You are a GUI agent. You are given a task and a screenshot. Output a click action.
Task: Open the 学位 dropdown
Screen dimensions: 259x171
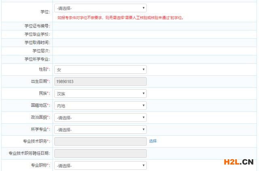pos(100,8)
